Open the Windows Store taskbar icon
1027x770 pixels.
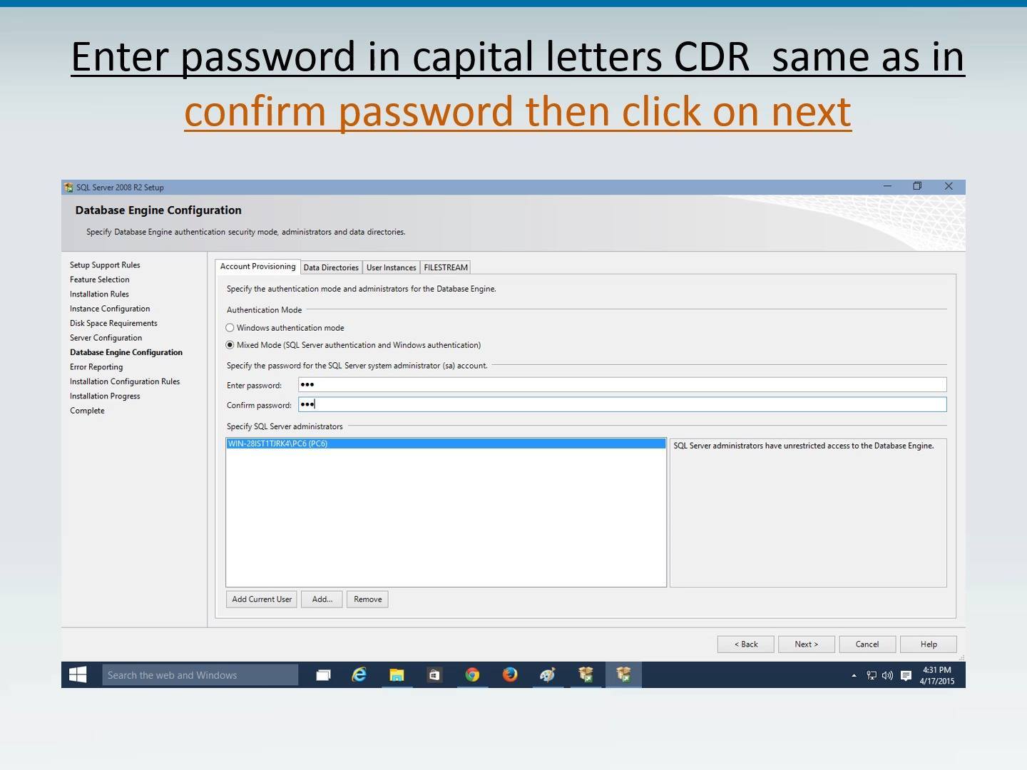point(434,674)
